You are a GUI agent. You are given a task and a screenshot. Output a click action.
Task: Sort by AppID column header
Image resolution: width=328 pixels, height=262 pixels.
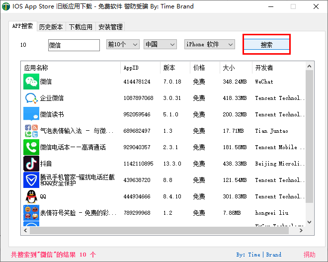[141, 68]
